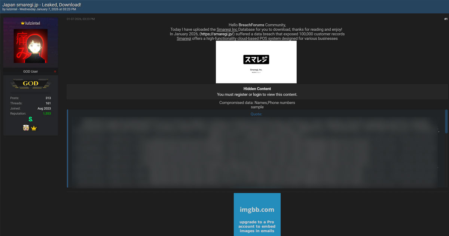The image size is (449, 236).
Task: Click the red offline status dot
Action: 55,71
